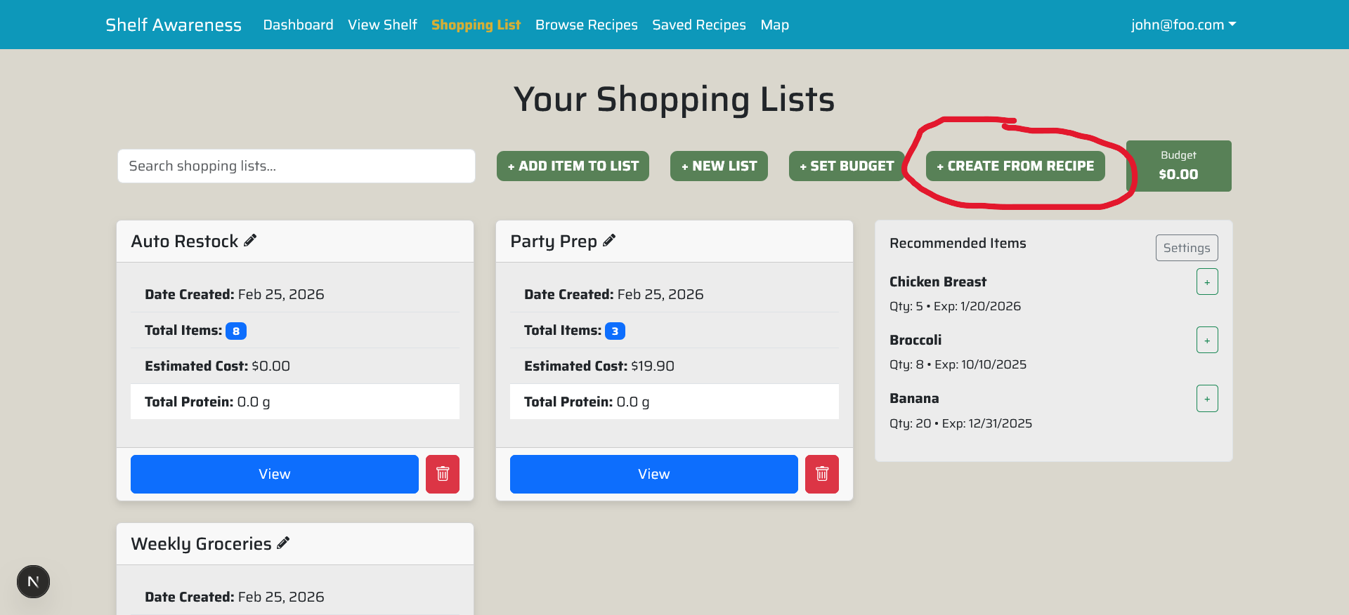Add Chicken Breast using its plus icon
The width and height of the screenshot is (1349, 615).
point(1206,282)
